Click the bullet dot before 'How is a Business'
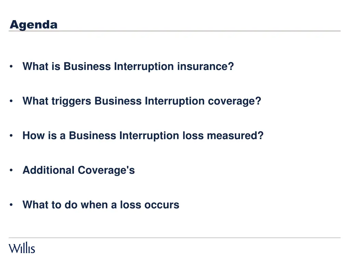The width and height of the screenshot is (350, 262). (x=11, y=135)
